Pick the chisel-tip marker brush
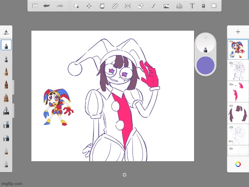249x187 pixels. (6, 124)
